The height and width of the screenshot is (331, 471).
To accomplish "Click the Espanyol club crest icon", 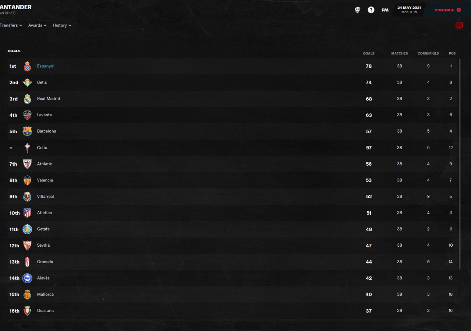I will 27,66.
